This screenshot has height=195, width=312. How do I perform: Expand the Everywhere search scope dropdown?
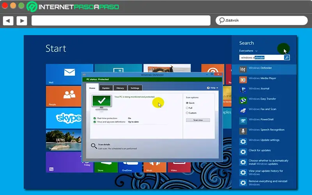click(248, 51)
